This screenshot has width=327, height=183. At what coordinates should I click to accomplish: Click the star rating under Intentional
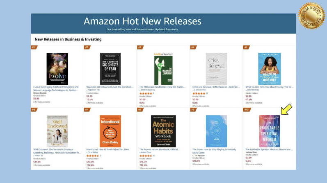pyautogui.click(x=93, y=156)
